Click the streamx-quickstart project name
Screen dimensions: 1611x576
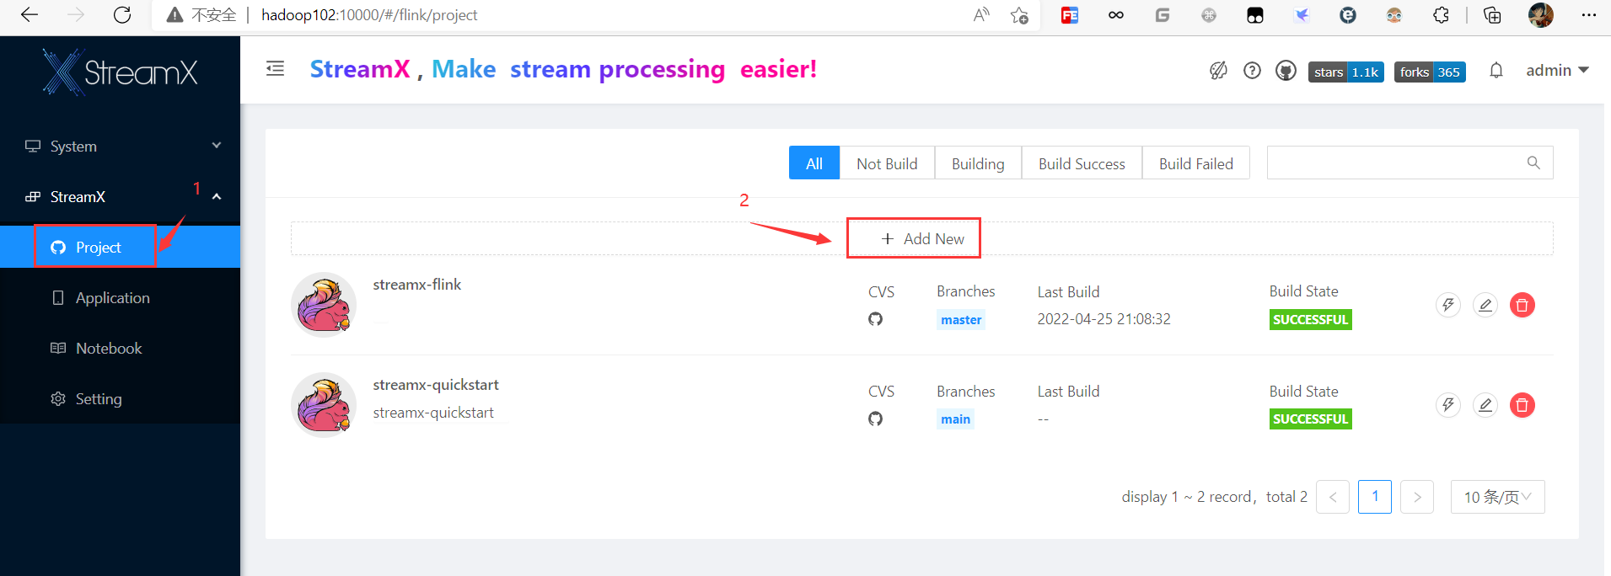[x=436, y=385]
